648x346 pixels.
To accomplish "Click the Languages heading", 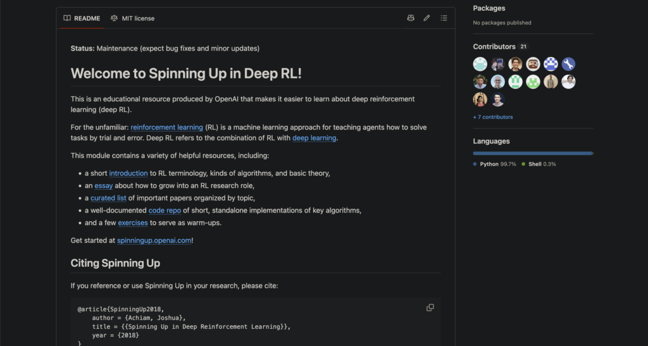I will pyautogui.click(x=491, y=141).
